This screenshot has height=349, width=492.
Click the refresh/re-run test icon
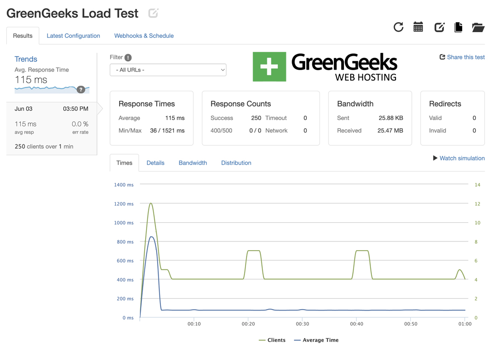(x=398, y=27)
